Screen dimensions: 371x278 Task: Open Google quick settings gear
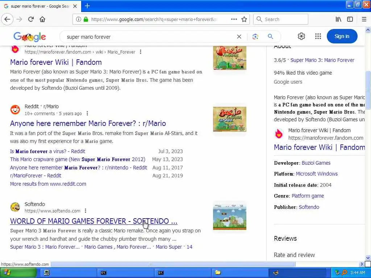click(301, 36)
